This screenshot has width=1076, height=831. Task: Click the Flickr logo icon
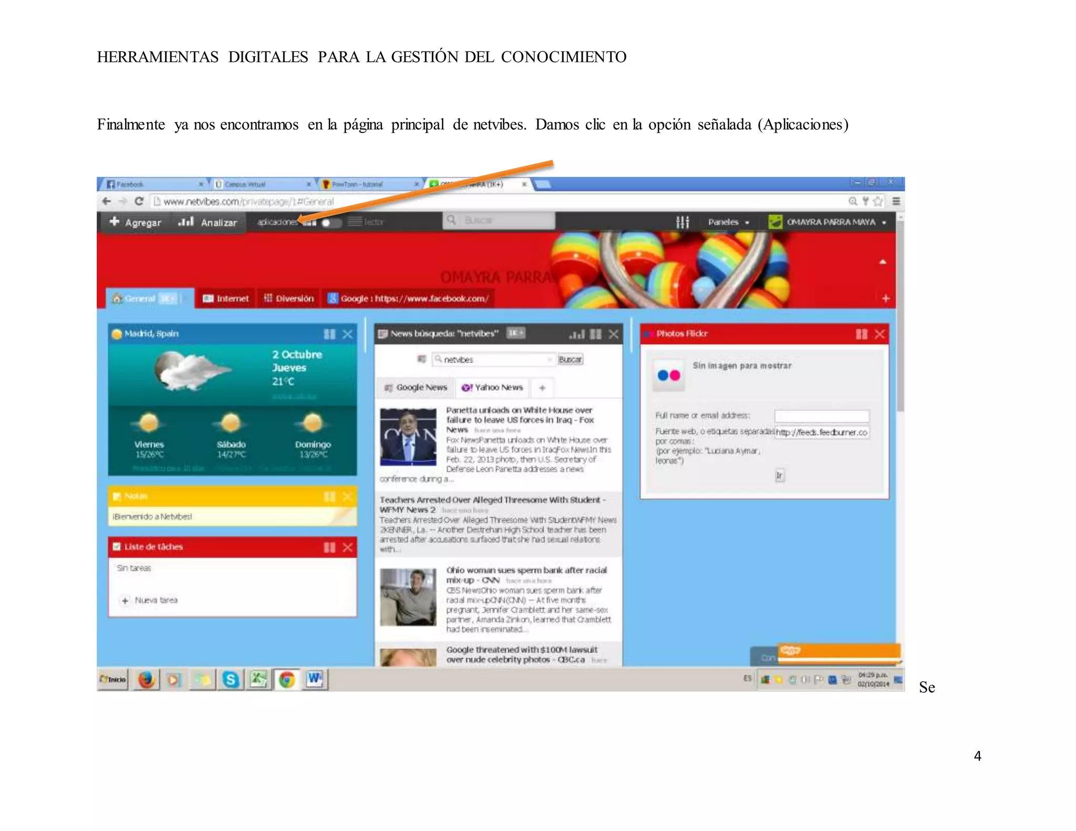tap(669, 375)
